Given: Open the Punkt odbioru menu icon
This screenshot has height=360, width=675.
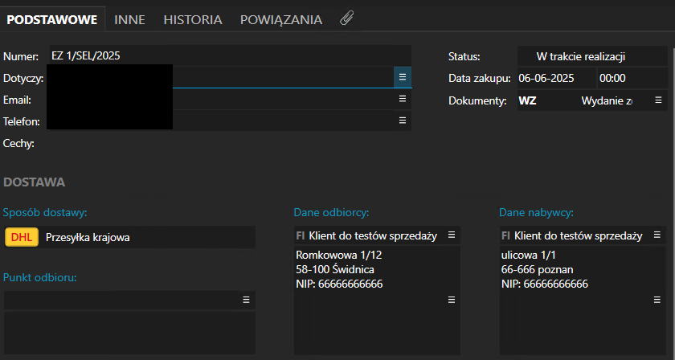Looking at the screenshot, I should (247, 299).
